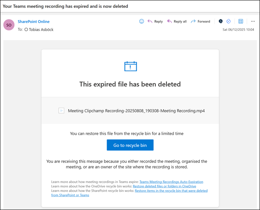This screenshot has height=210, width=260.
Task: Click the blue diamond add-in icon
Action: tap(228, 21)
